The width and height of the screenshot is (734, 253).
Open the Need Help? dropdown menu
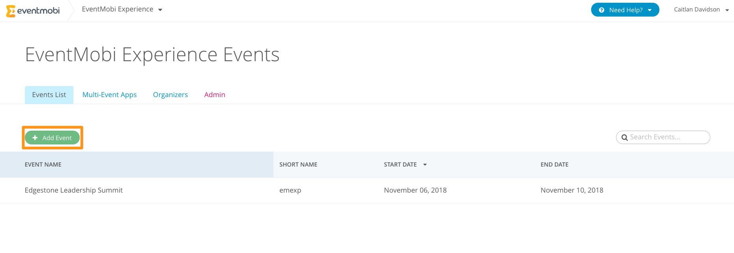point(625,10)
